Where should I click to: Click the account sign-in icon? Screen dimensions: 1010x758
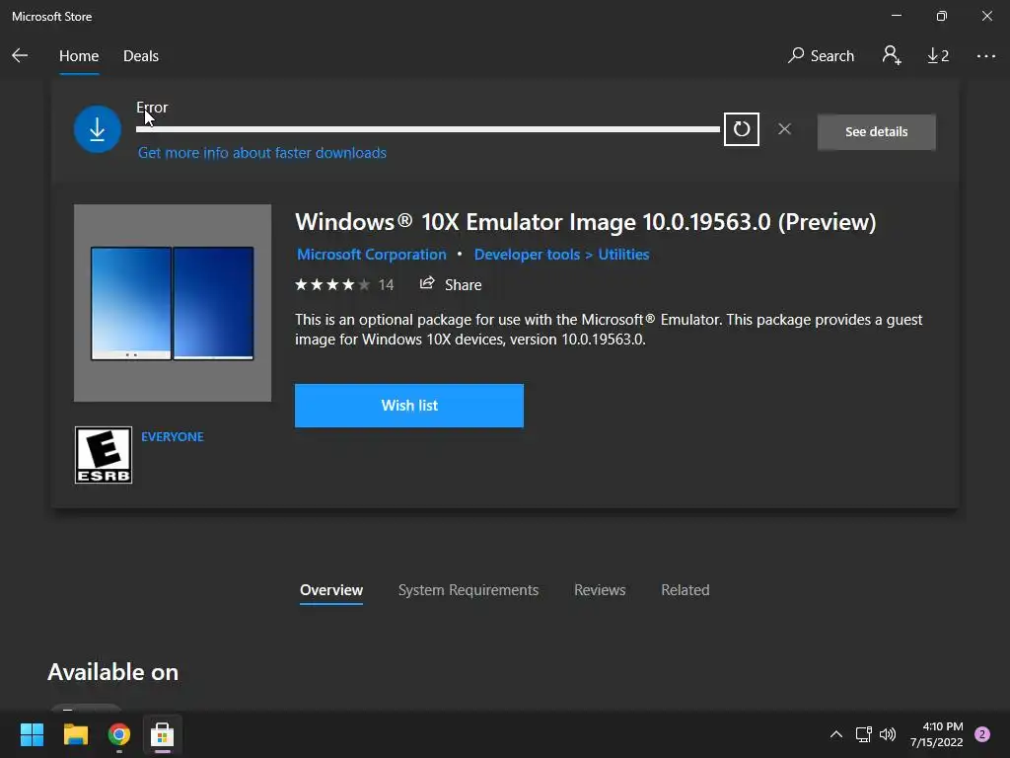(892, 55)
